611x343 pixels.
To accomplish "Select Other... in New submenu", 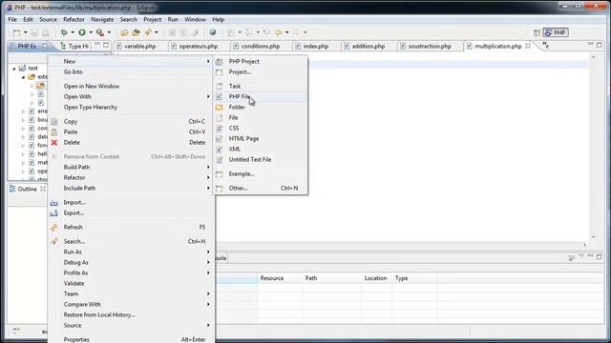I will (260, 188).
